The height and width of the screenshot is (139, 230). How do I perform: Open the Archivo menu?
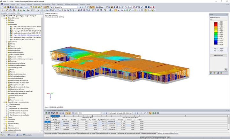[6, 4]
